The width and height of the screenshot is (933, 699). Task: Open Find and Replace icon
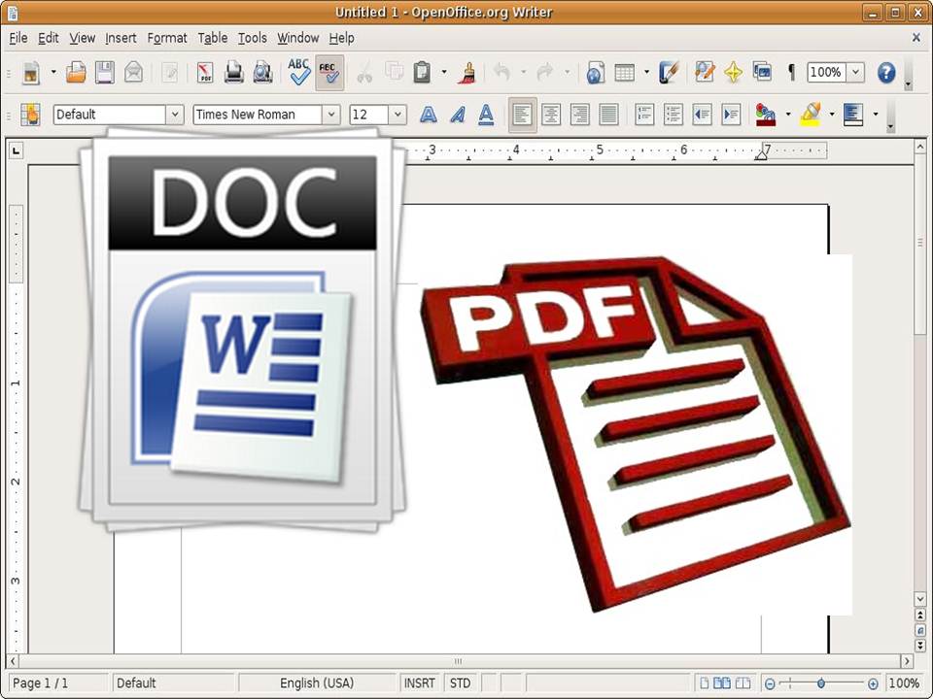tap(705, 72)
